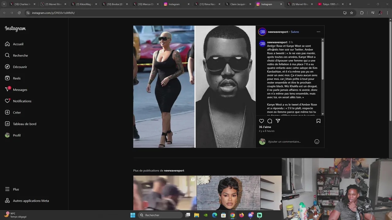392x220 pixels.
Task: View the 36 J'aime likes list
Action: pos(265,127)
